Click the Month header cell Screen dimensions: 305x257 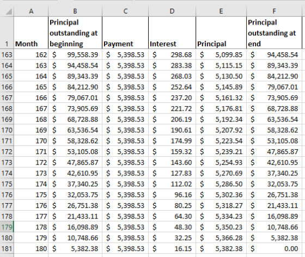tap(31, 33)
